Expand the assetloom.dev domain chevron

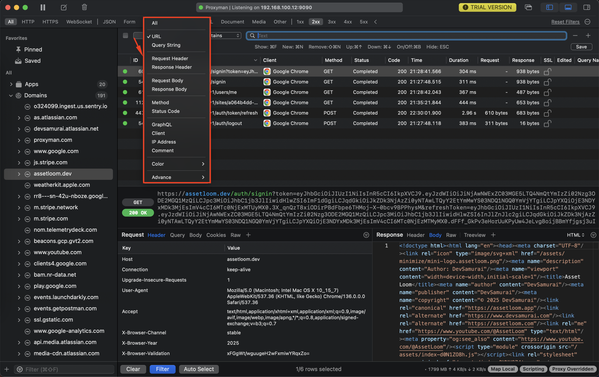19,174
